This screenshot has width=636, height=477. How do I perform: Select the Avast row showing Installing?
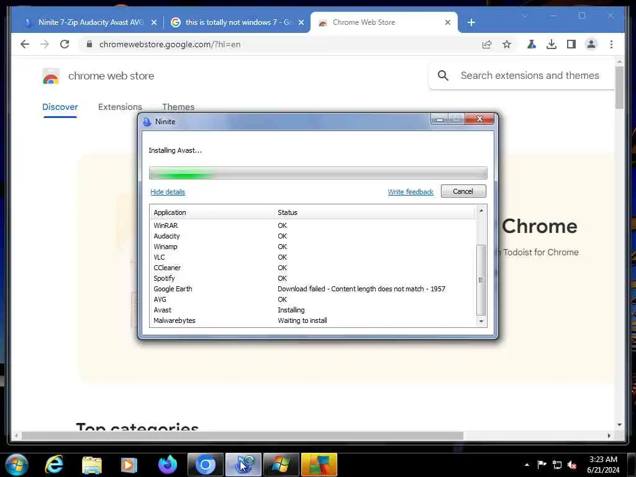(x=312, y=310)
